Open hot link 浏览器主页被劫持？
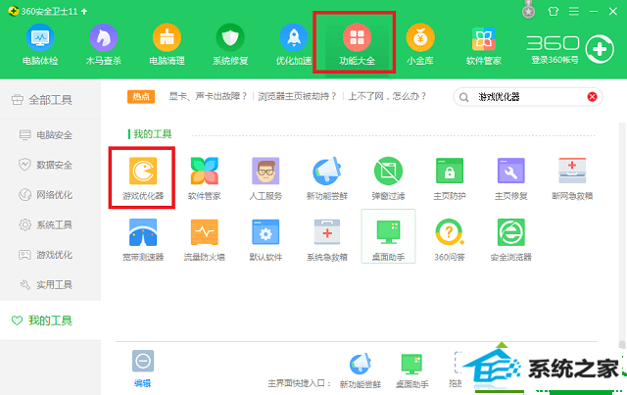The image size is (627, 395). (297, 96)
